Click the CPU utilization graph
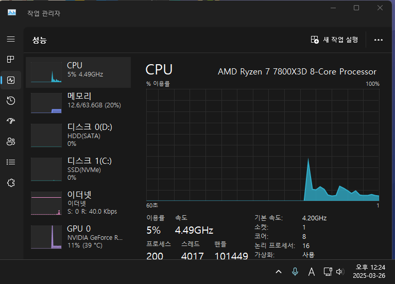 point(263,144)
